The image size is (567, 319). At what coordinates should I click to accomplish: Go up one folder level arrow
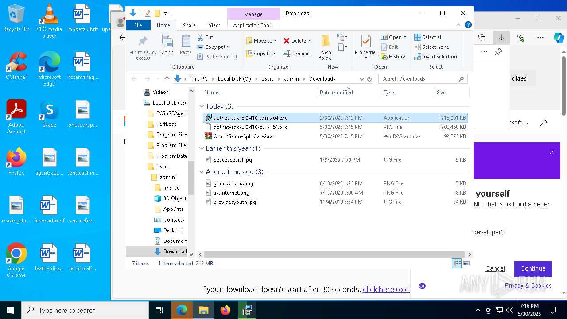167,79
